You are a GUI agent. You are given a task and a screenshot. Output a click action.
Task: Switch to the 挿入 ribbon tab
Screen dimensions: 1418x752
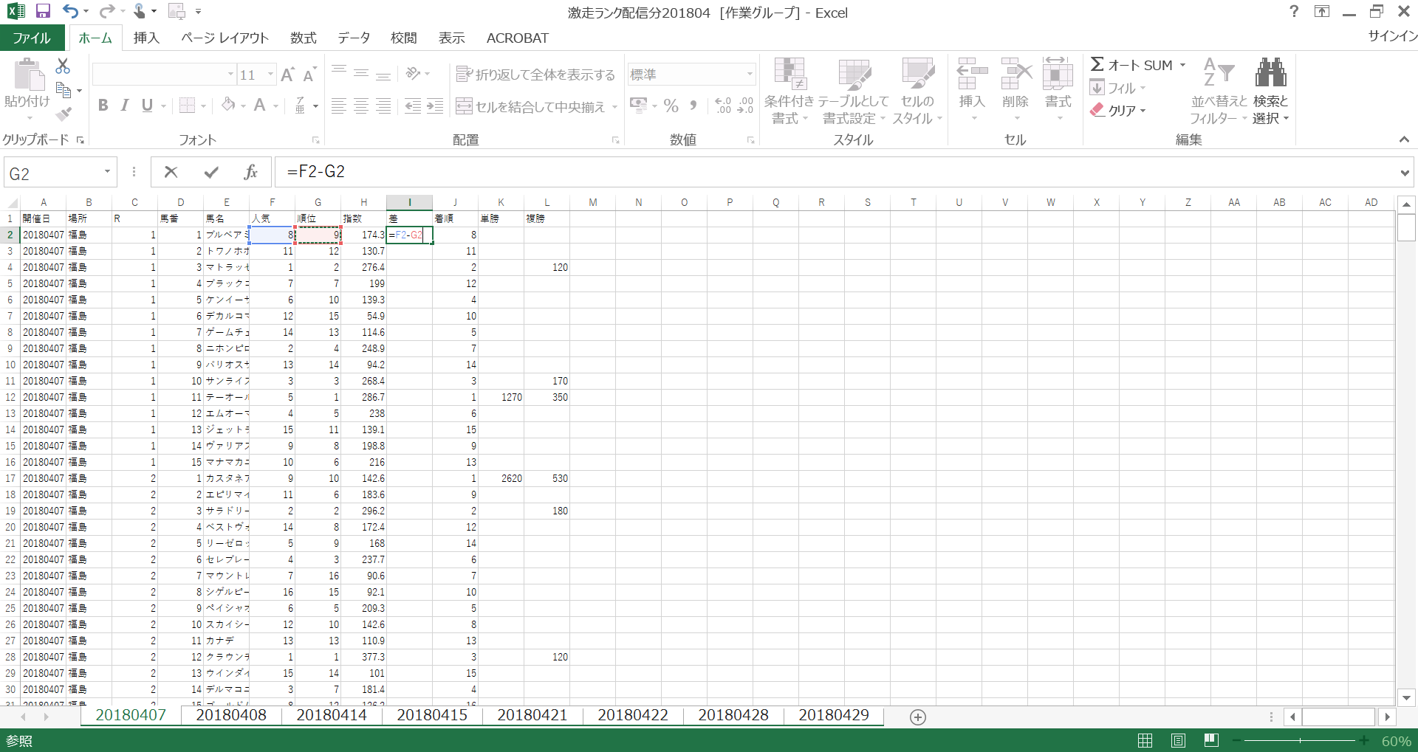pyautogui.click(x=146, y=38)
